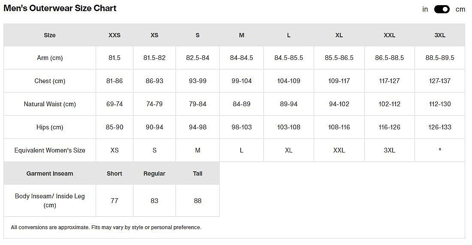Screen dimensions: 472x245
Task: Click the Regular inseam value 83
Action: point(154,201)
